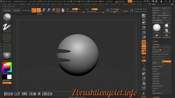The width and height of the screenshot is (175, 98).
Task: Select the SimpleBrush tool
Action: pos(167,36)
